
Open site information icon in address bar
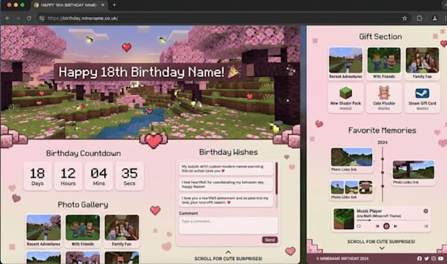[x=42, y=18]
